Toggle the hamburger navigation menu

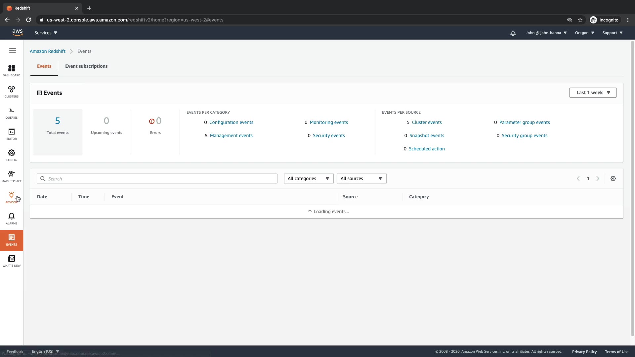13,50
